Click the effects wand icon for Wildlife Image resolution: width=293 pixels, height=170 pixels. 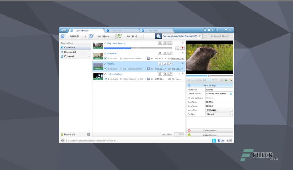click(x=170, y=64)
